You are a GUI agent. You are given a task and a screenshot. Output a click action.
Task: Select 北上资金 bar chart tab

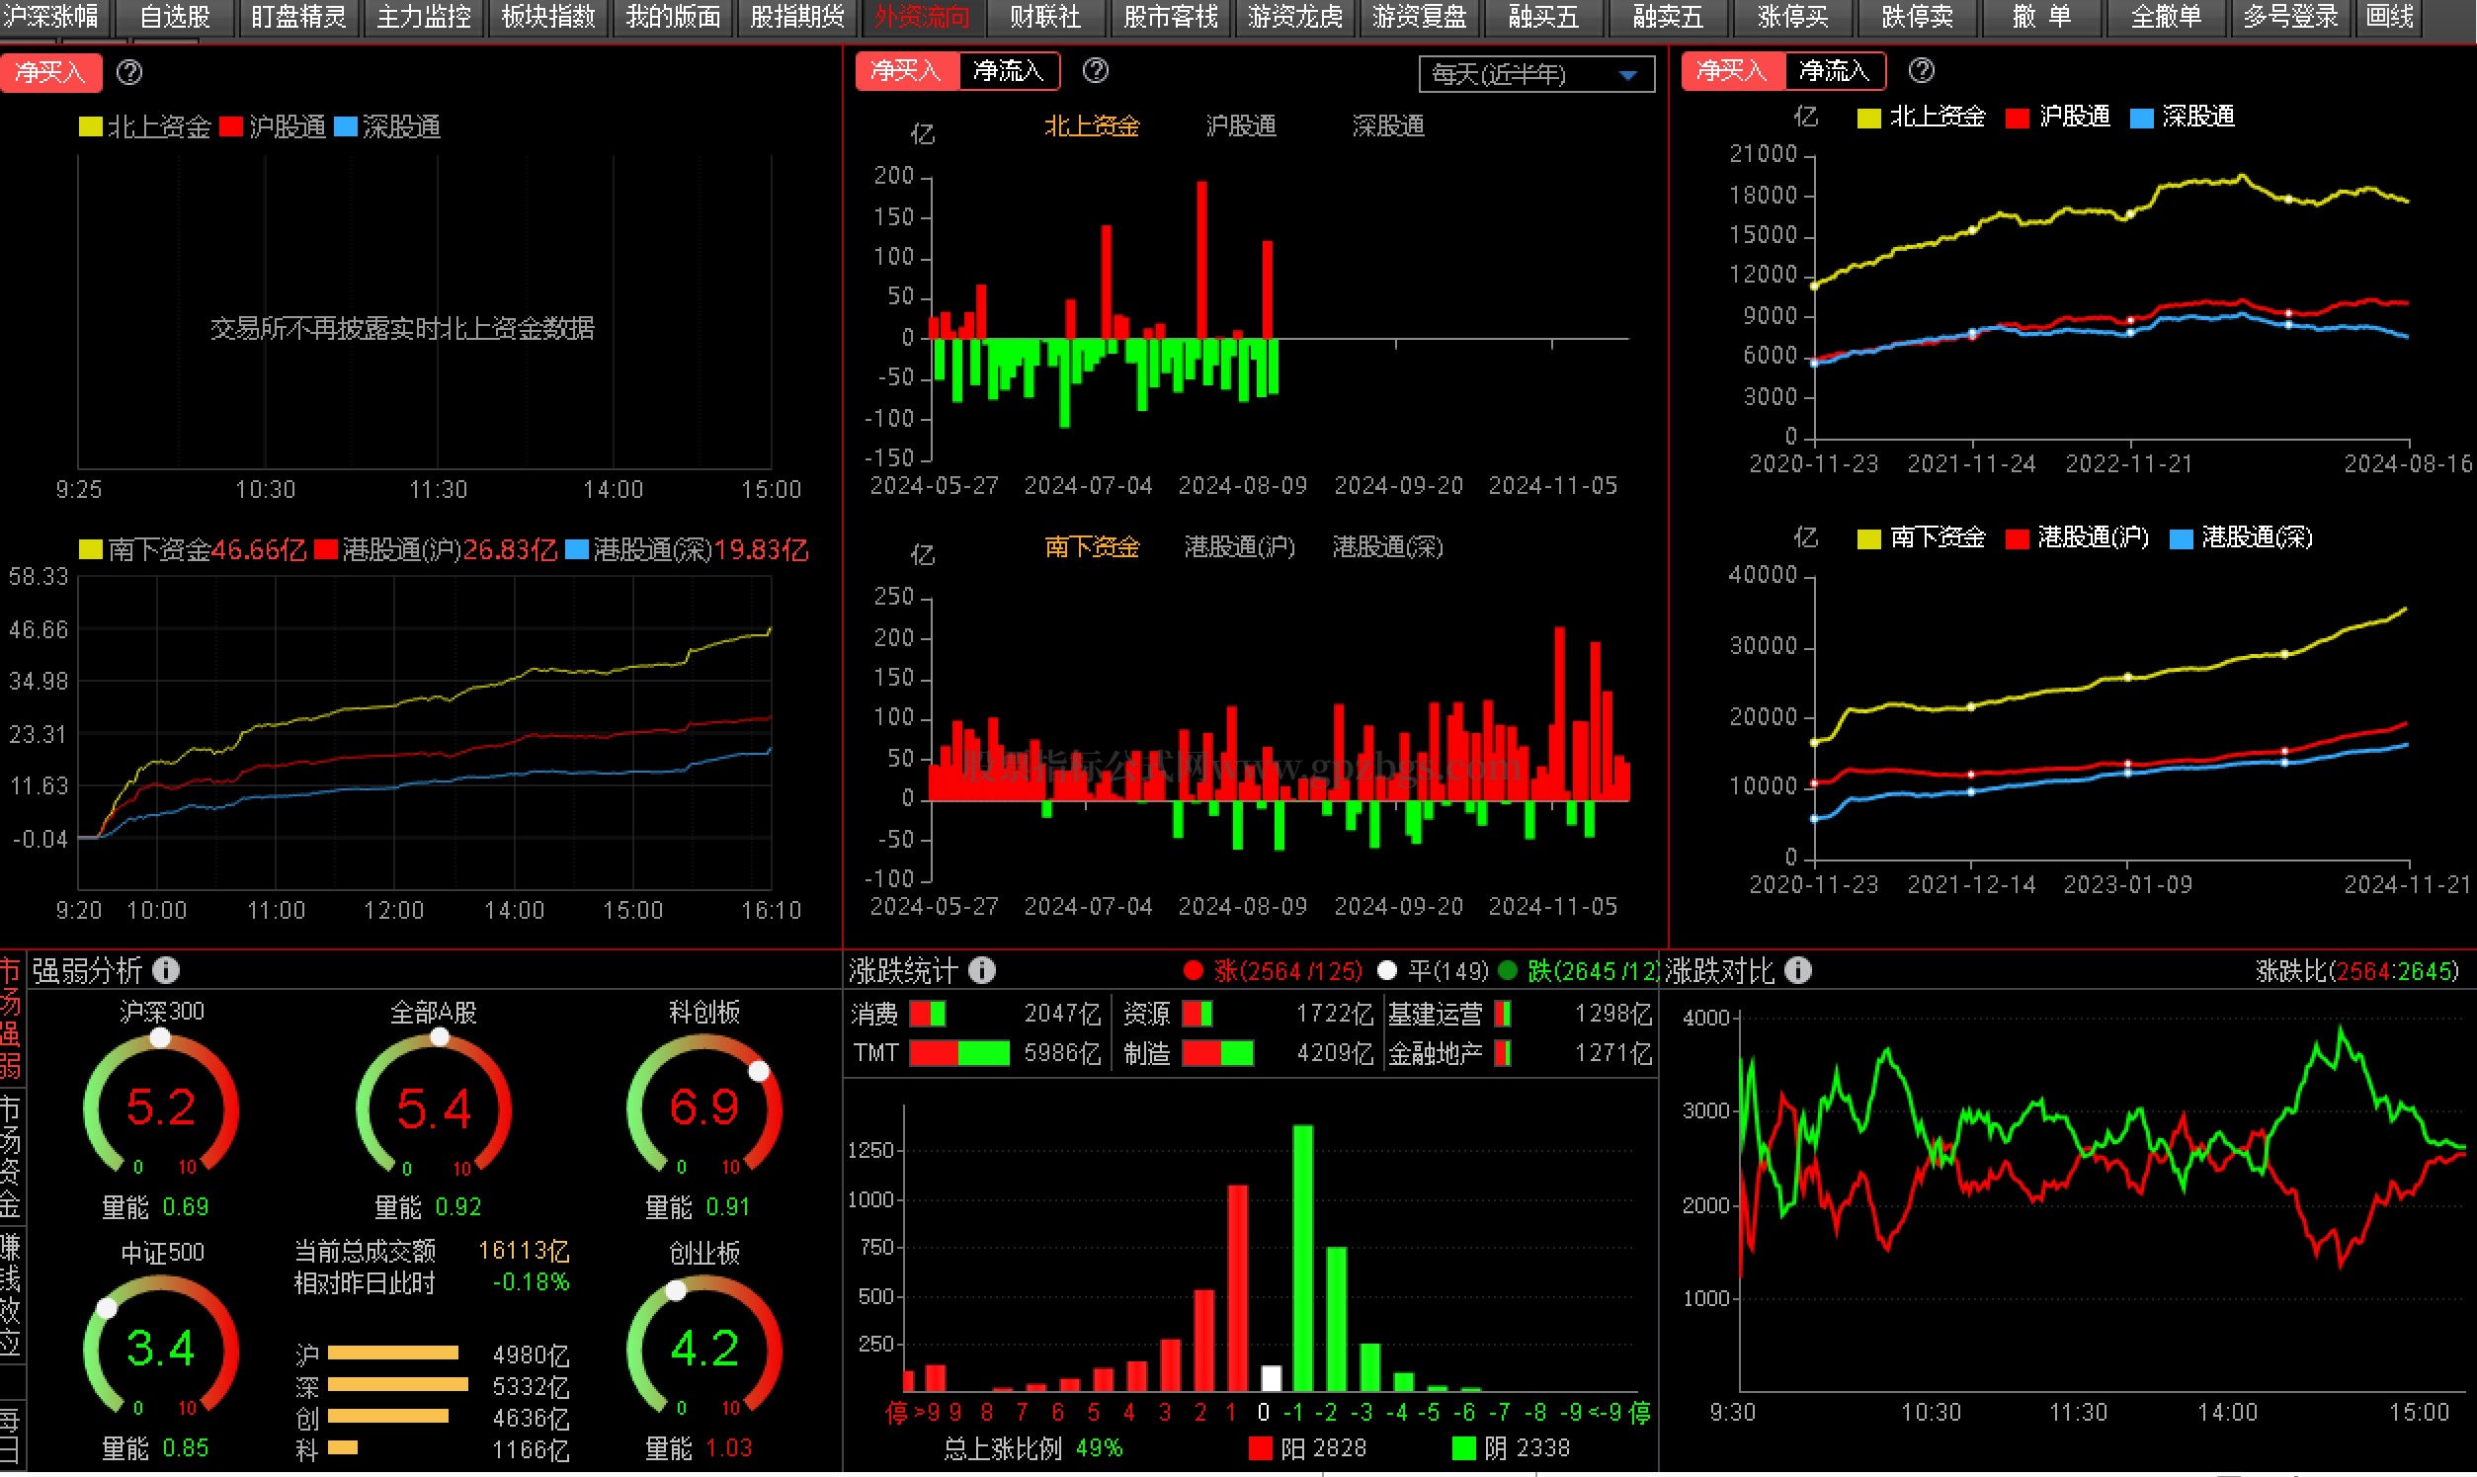1092,126
